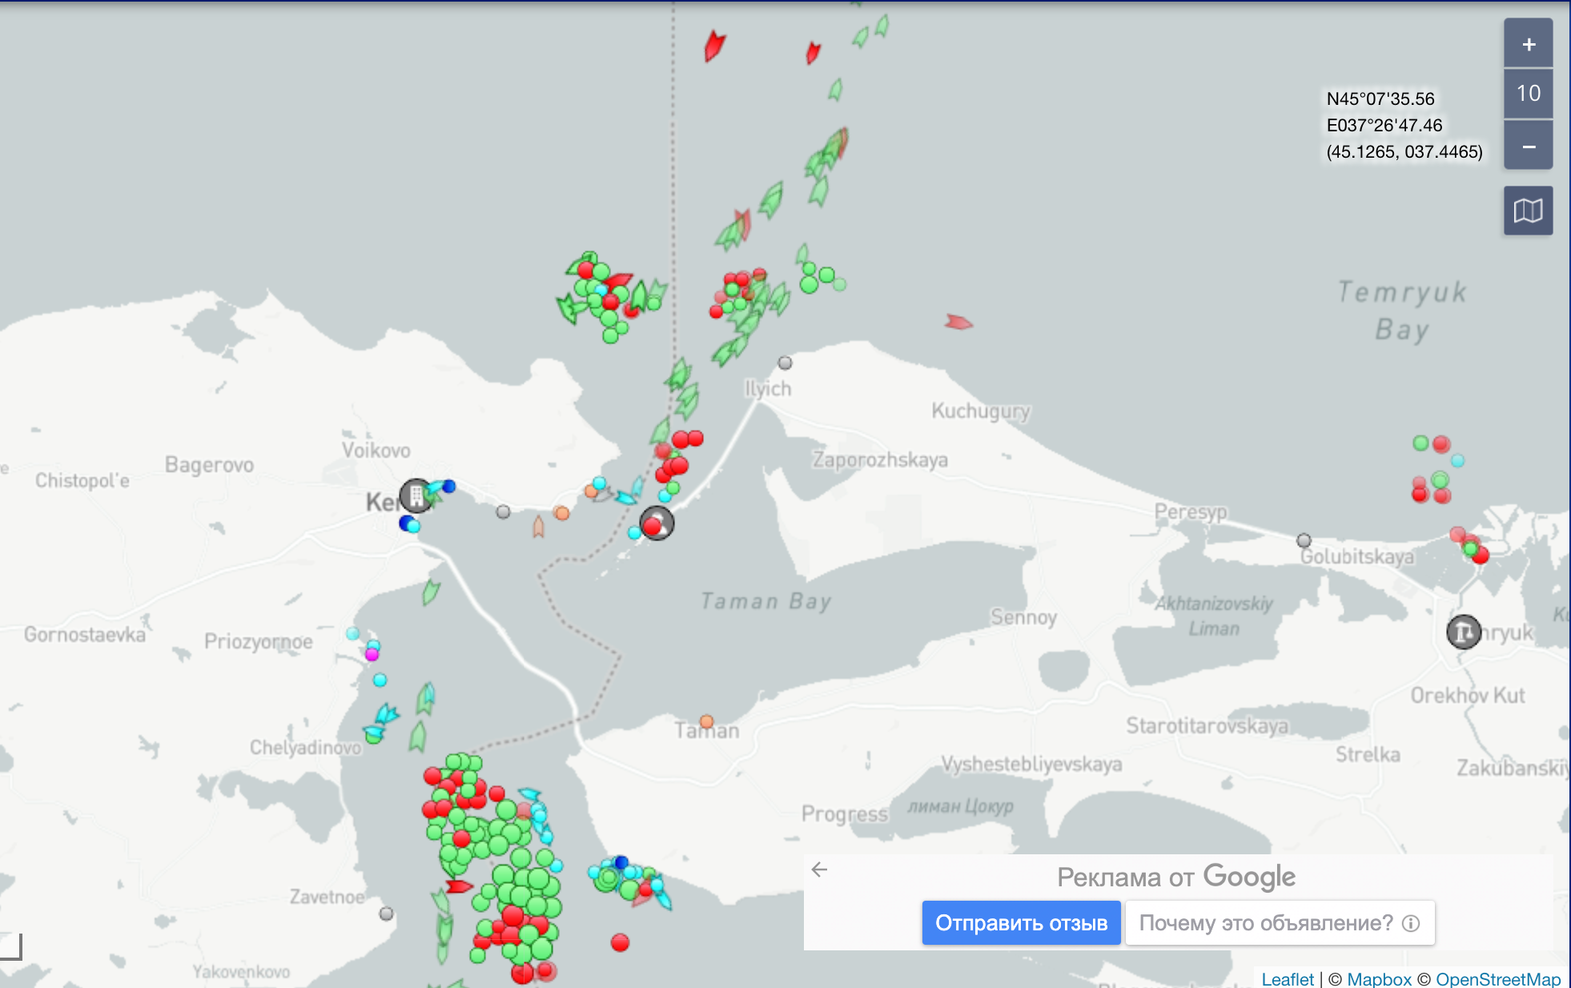Screen dimensions: 1571x988
Task: Select the gray marker near Golubitskaya
Action: pyautogui.click(x=1304, y=540)
